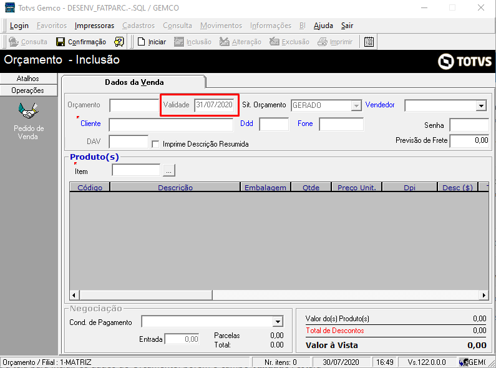Expand the Vendedor dropdown arrow
The height and width of the screenshot is (368, 496).
481,105
